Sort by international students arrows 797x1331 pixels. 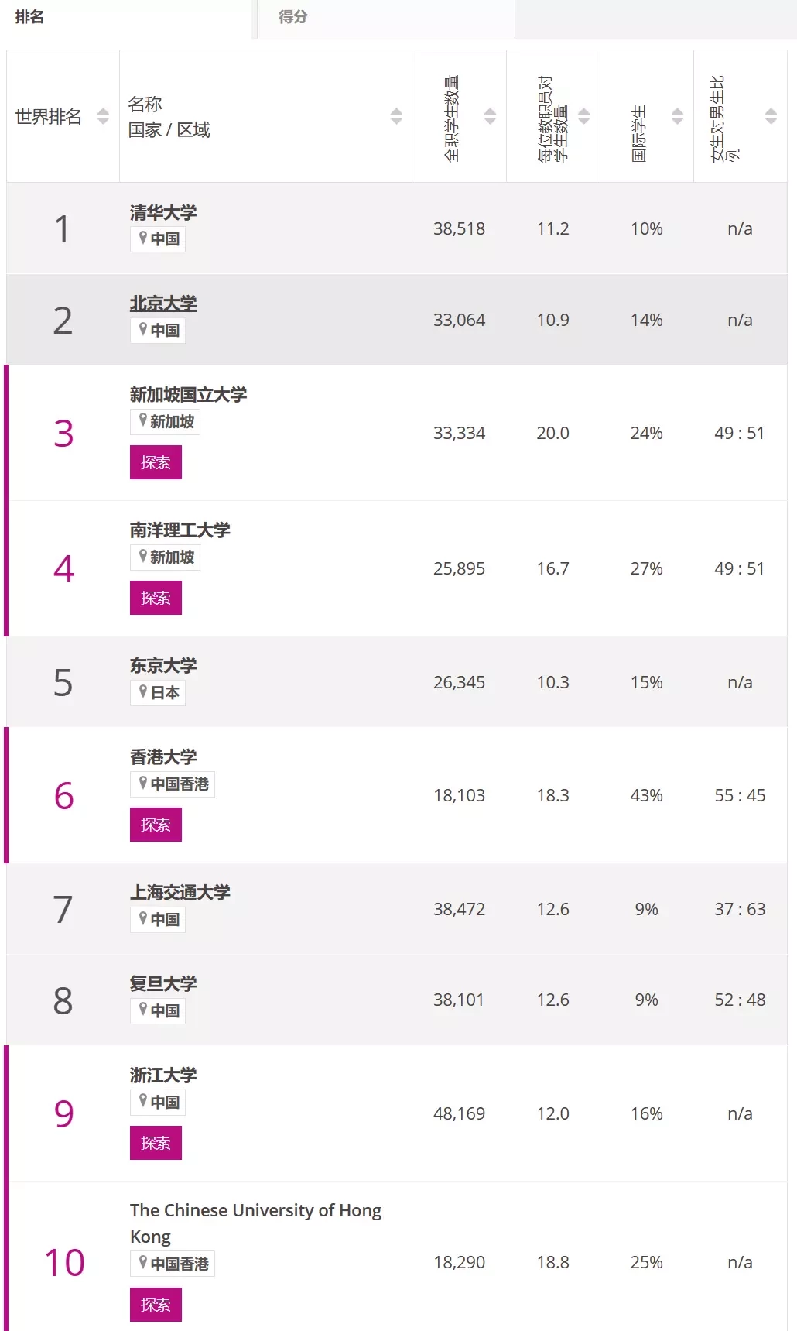point(677,116)
